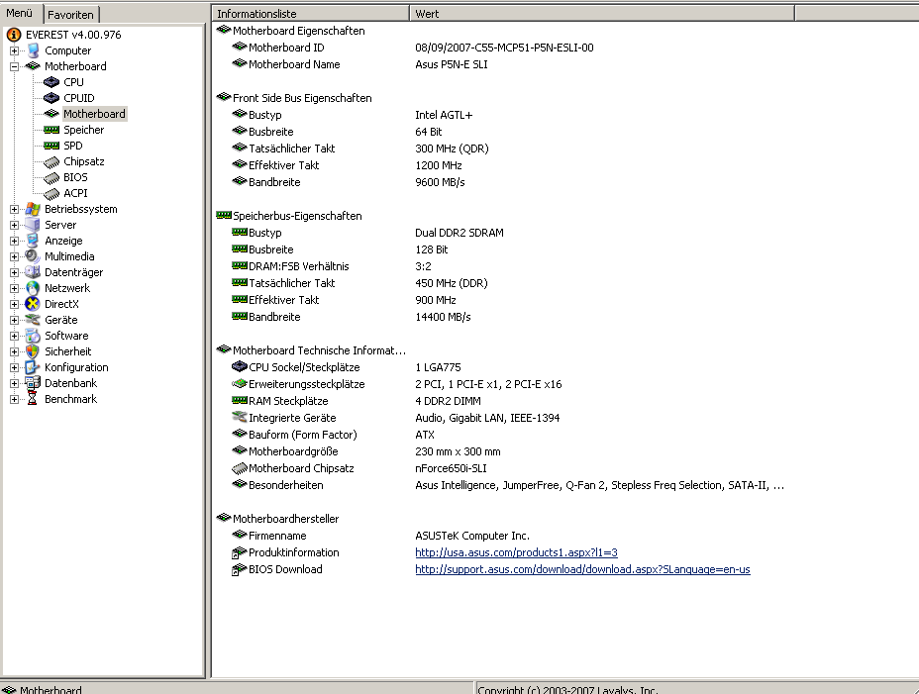Expand the Server tree node
The image size is (919, 694).
15,225
